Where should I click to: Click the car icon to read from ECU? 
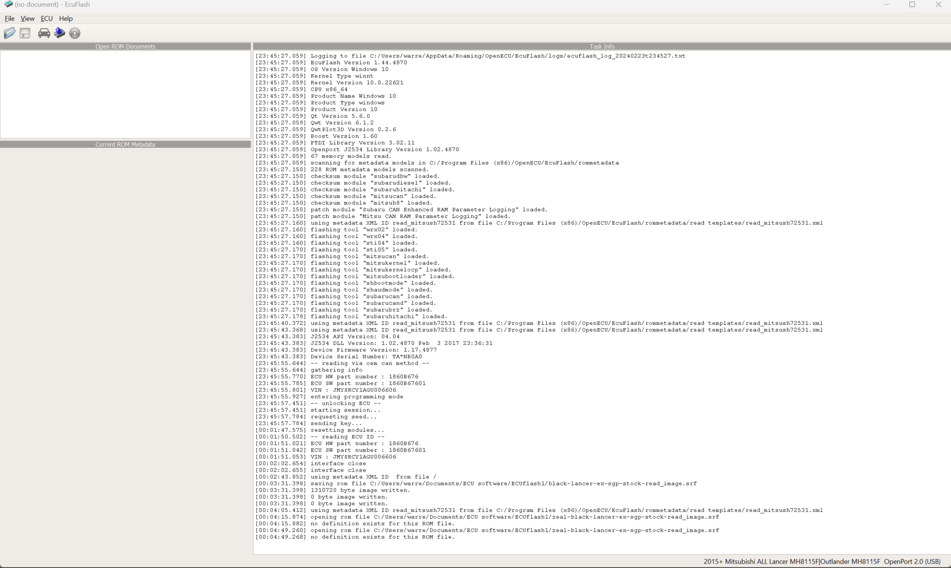point(44,33)
